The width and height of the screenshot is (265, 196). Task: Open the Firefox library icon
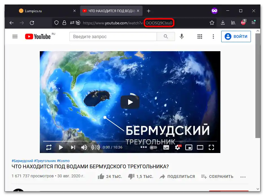pyautogui.click(x=233, y=23)
